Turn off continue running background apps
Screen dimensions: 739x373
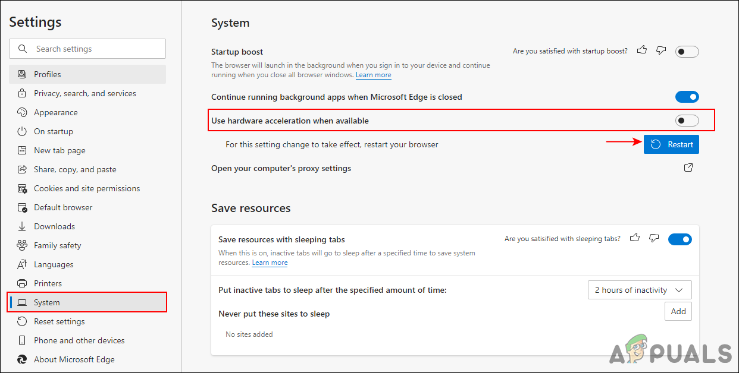click(x=687, y=97)
